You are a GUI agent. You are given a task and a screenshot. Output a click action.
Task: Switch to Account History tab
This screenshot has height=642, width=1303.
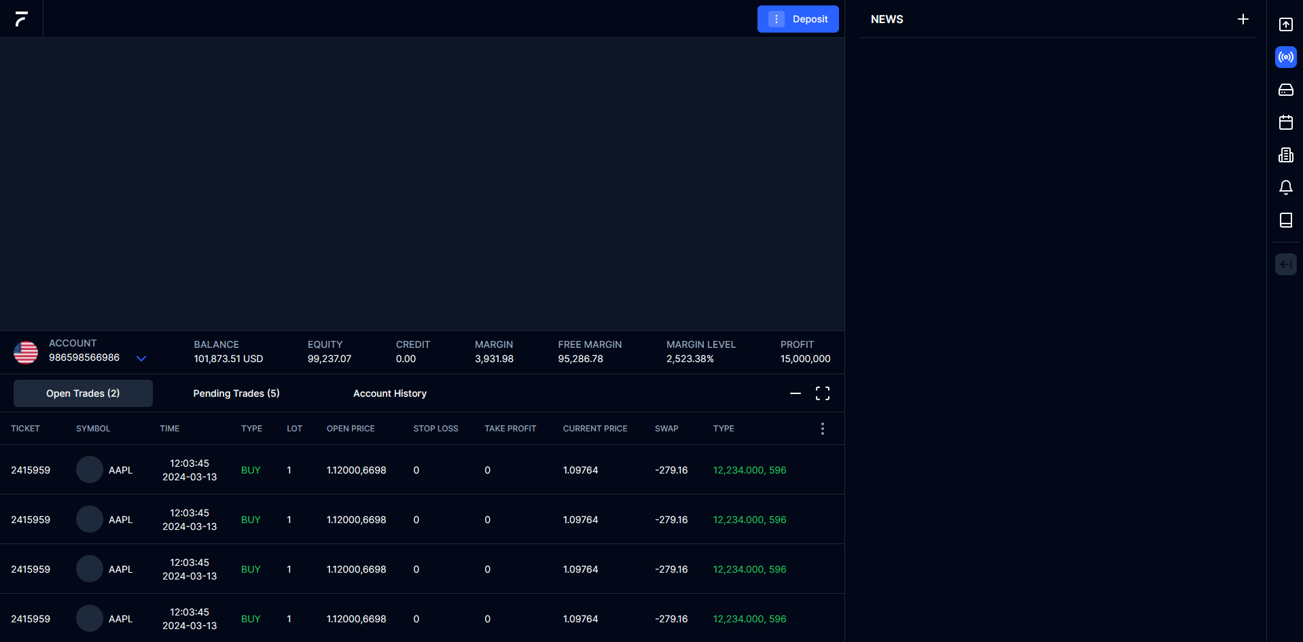[x=390, y=393]
